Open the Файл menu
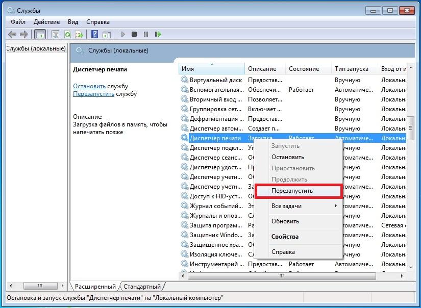Screen dimensions: 421x308 point(18,22)
